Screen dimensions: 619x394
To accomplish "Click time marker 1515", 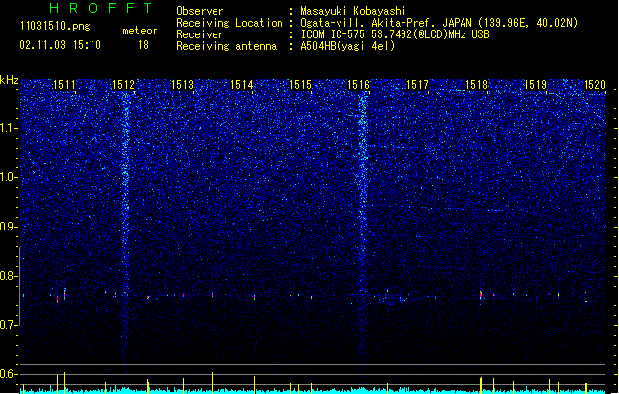I will coord(300,85).
